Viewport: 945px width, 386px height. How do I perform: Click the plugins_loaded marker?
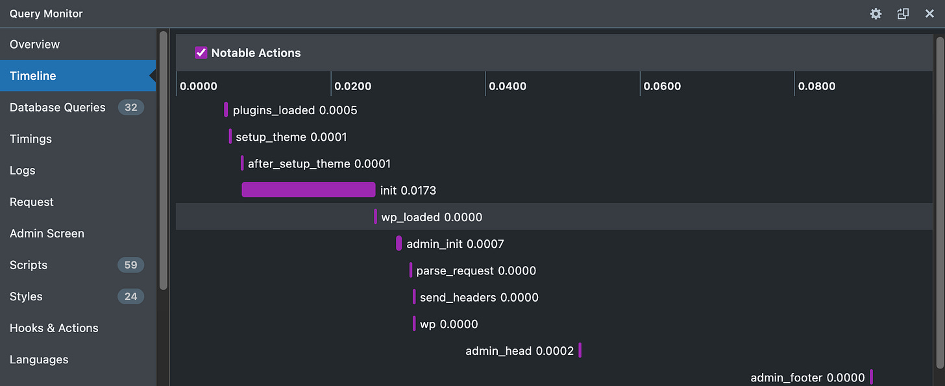[225, 110]
